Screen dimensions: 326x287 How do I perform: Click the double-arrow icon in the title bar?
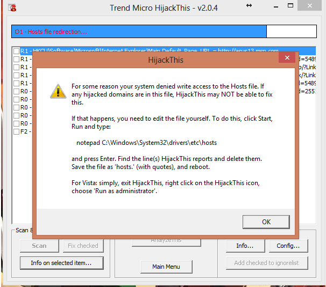coord(249,5)
